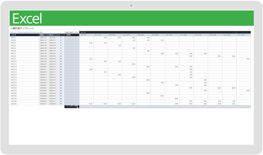The height and width of the screenshot is (155, 263).
Task: Open the blue instruction link below the title
Action: click(x=27, y=32)
